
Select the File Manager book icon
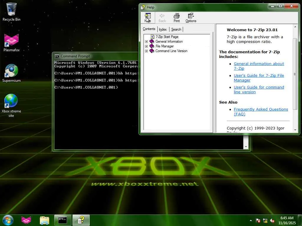point(152,46)
